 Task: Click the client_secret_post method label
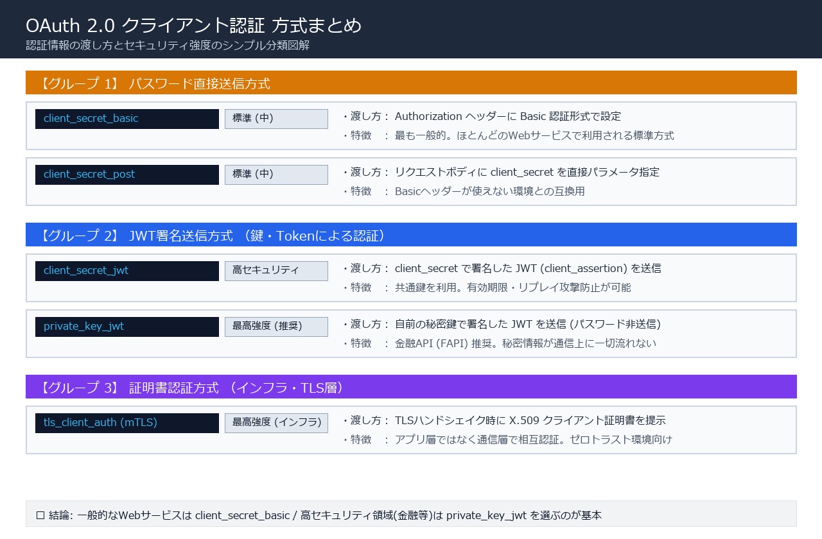pyautogui.click(x=127, y=175)
